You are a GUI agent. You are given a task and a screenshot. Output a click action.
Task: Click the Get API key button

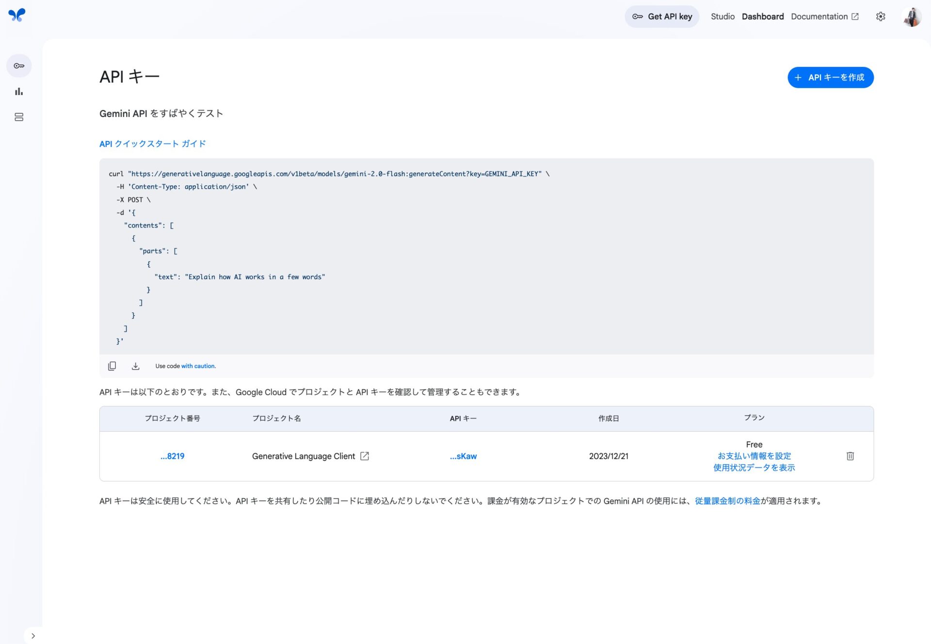click(x=662, y=16)
